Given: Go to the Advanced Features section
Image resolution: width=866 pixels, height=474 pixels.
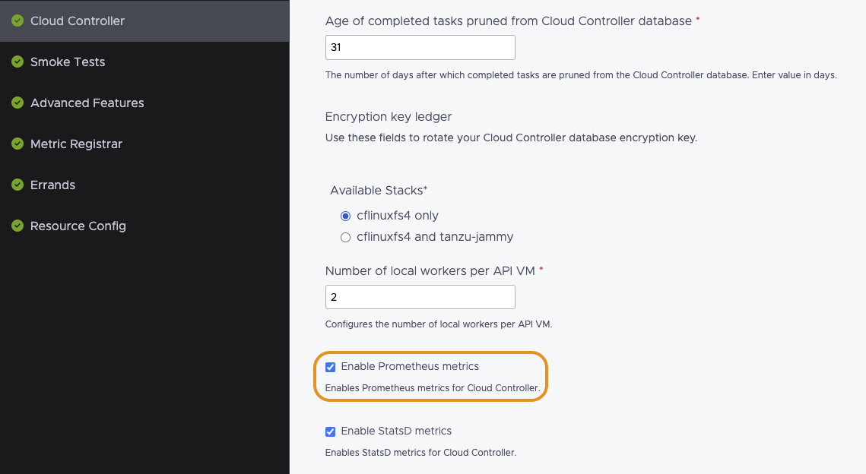Looking at the screenshot, I should coord(87,103).
